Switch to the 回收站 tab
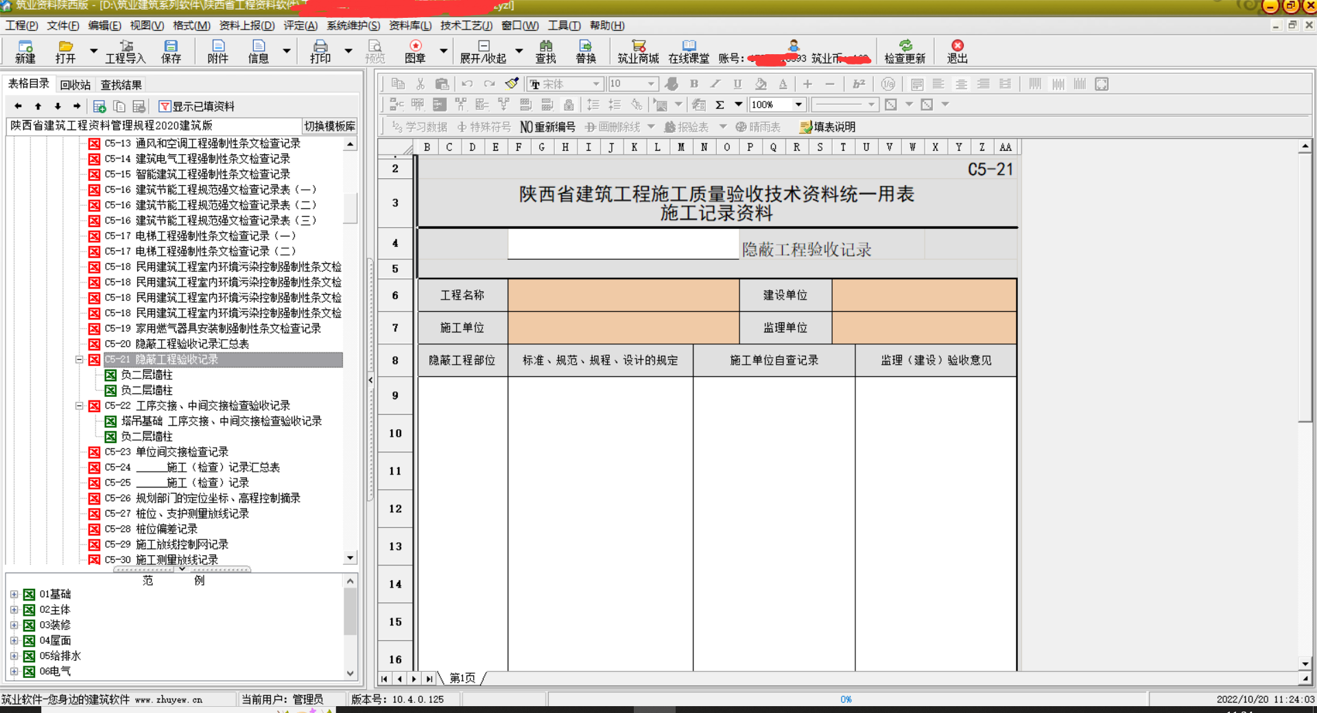Viewport: 1317px width, 713px height. 75,85
